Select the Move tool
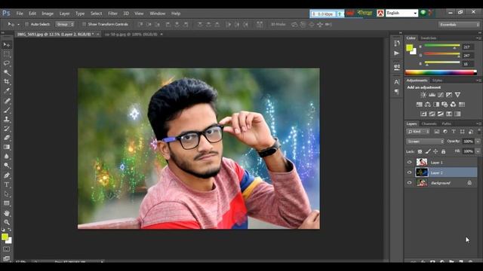483x271 pixels. (x=7, y=45)
